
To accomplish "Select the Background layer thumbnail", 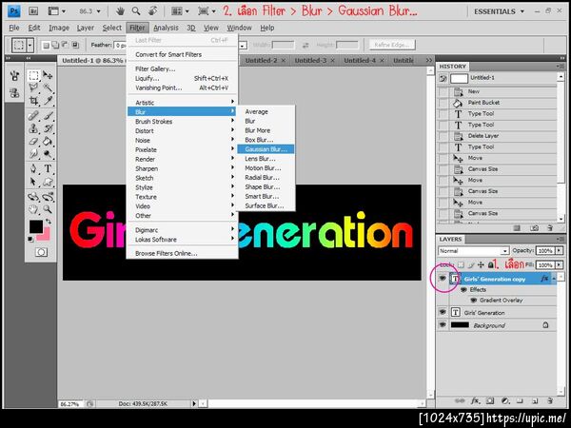I will [460, 324].
